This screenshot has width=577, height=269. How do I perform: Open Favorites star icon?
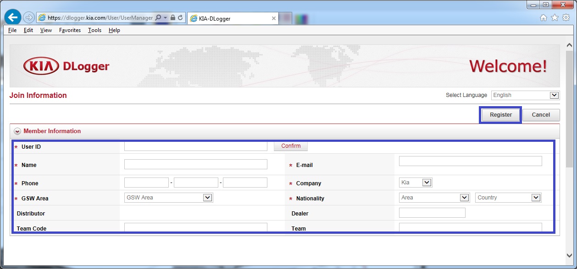click(555, 18)
